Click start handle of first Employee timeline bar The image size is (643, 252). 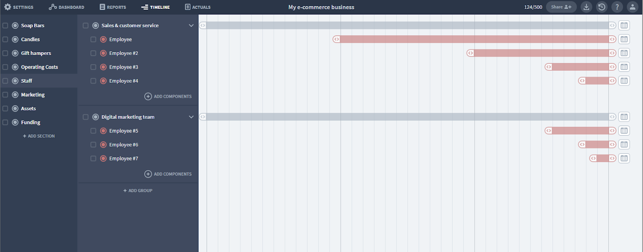[336, 39]
